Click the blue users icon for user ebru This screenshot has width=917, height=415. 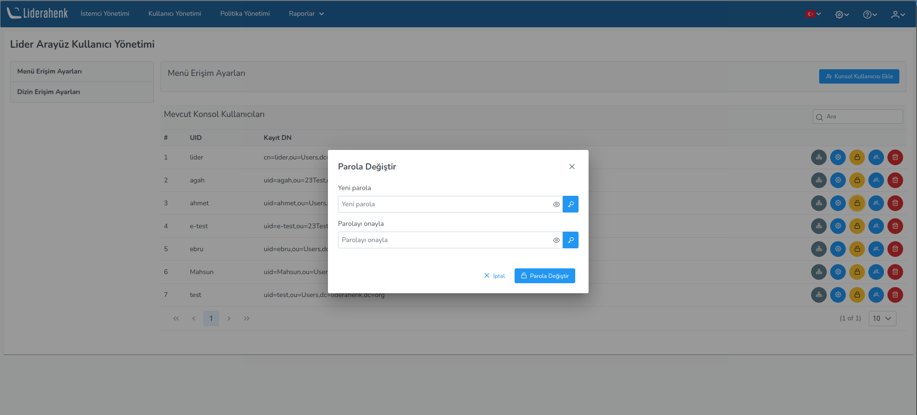click(x=876, y=249)
